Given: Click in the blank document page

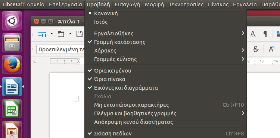Looking at the screenshot, I should [67, 105].
